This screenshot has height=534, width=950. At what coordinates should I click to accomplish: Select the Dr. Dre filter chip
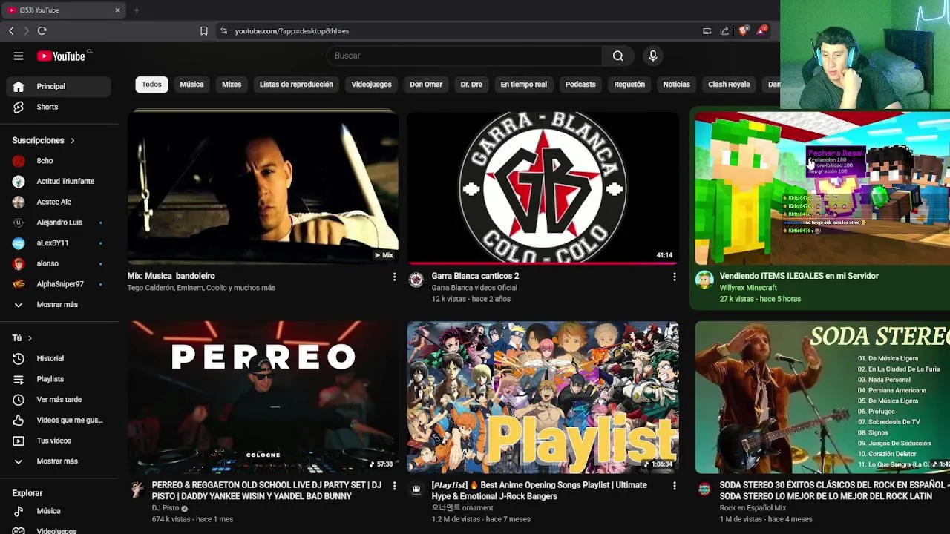click(471, 85)
